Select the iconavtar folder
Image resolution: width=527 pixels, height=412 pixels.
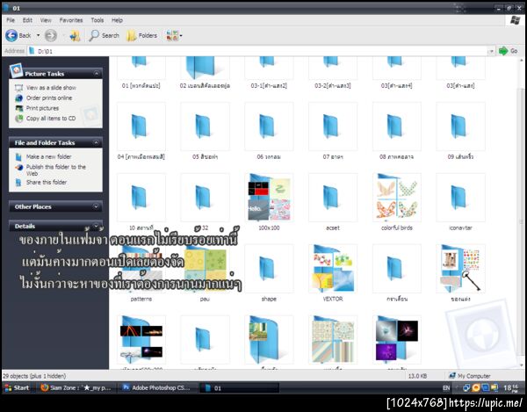pyautogui.click(x=460, y=198)
